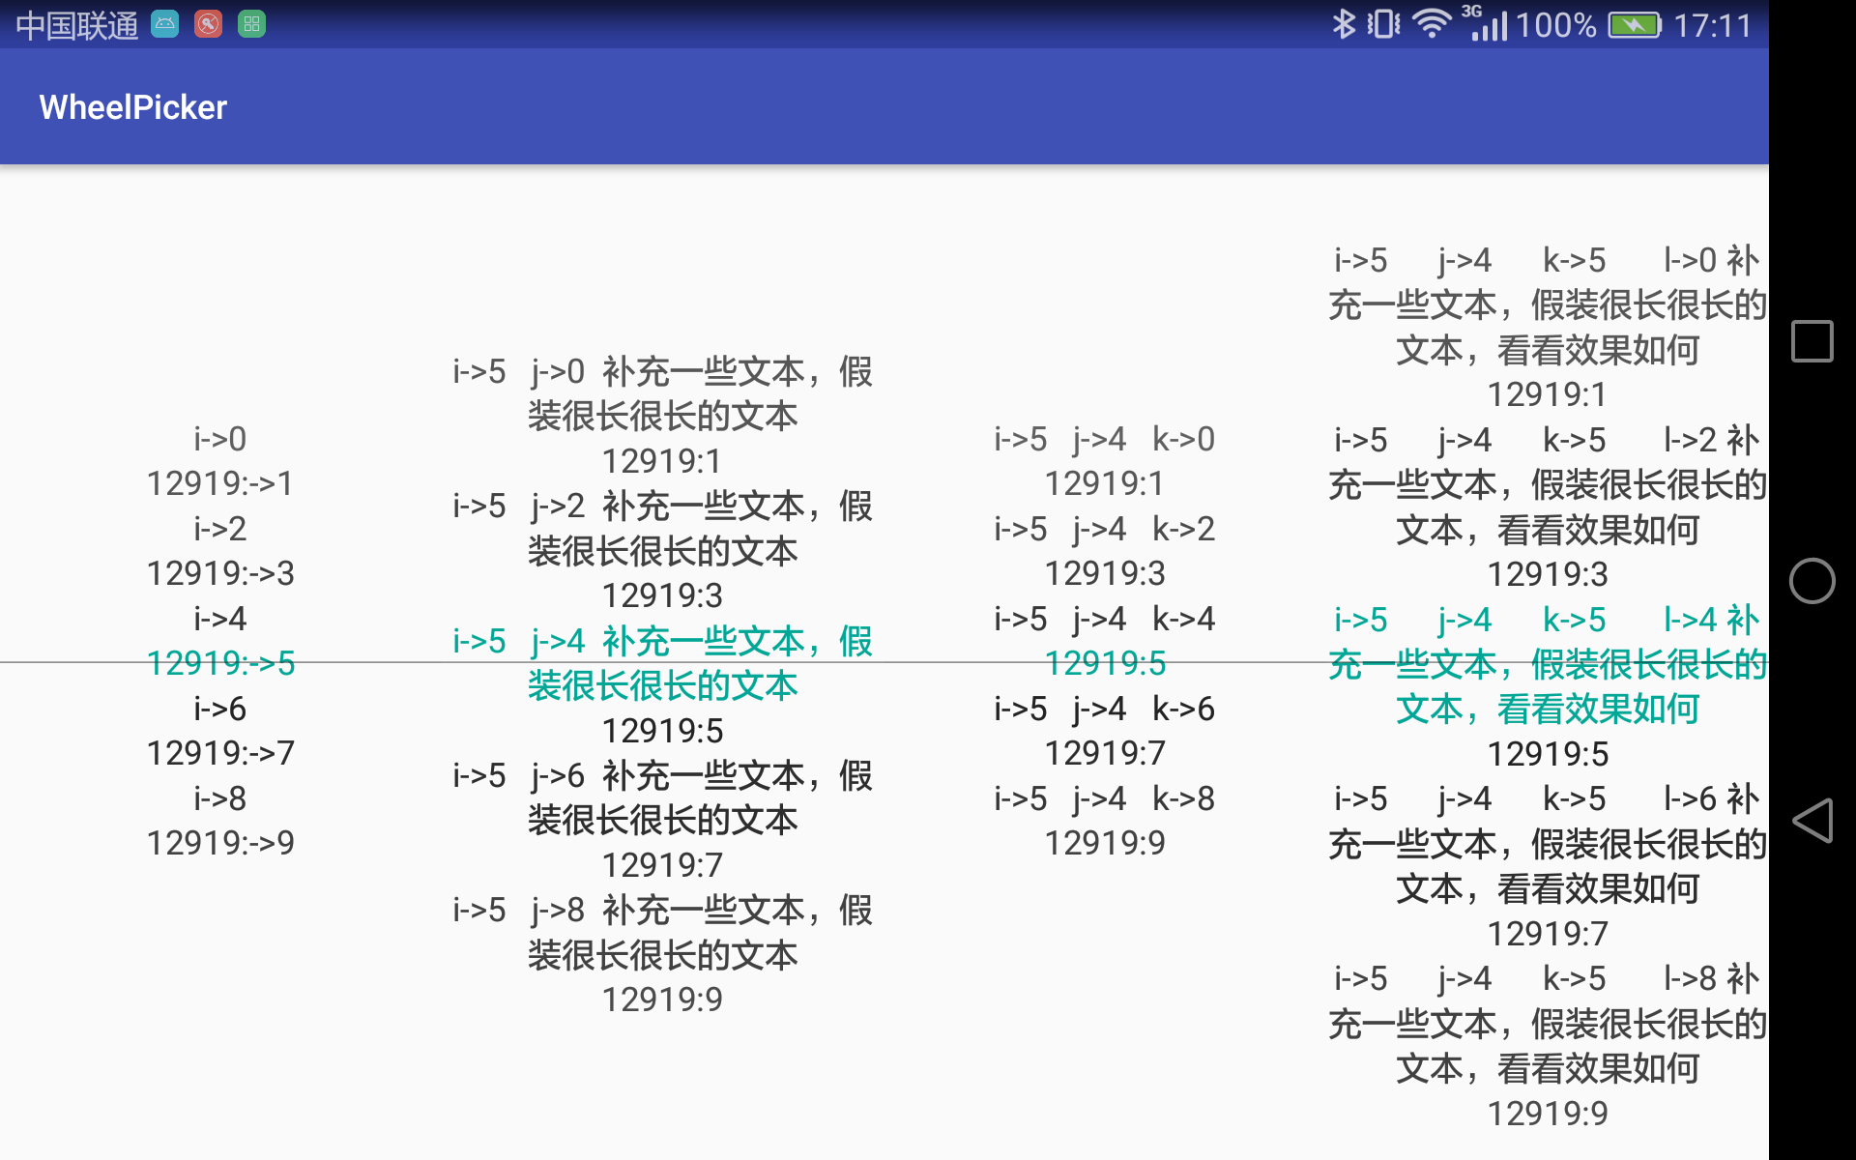The height and width of the screenshot is (1160, 1856).
Task: Tap the battery indicator icon
Action: tap(1635, 24)
